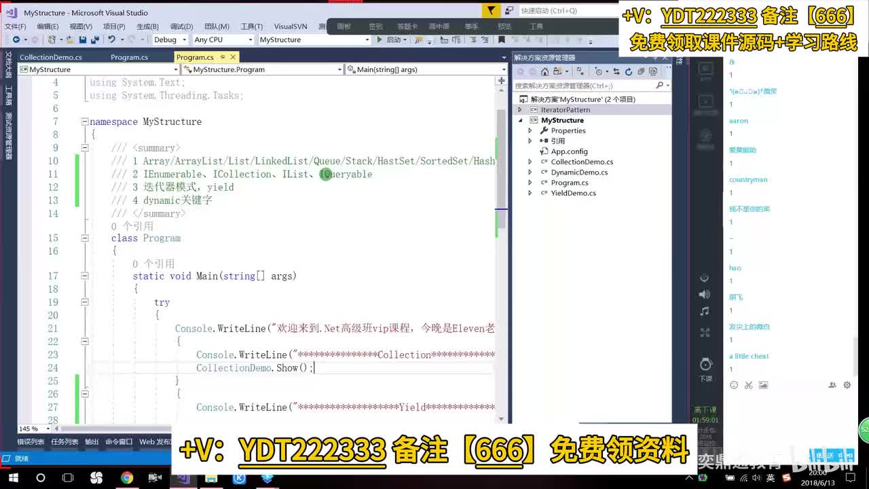
Task: Click the Undo toolbar icon
Action: tap(111, 39)
